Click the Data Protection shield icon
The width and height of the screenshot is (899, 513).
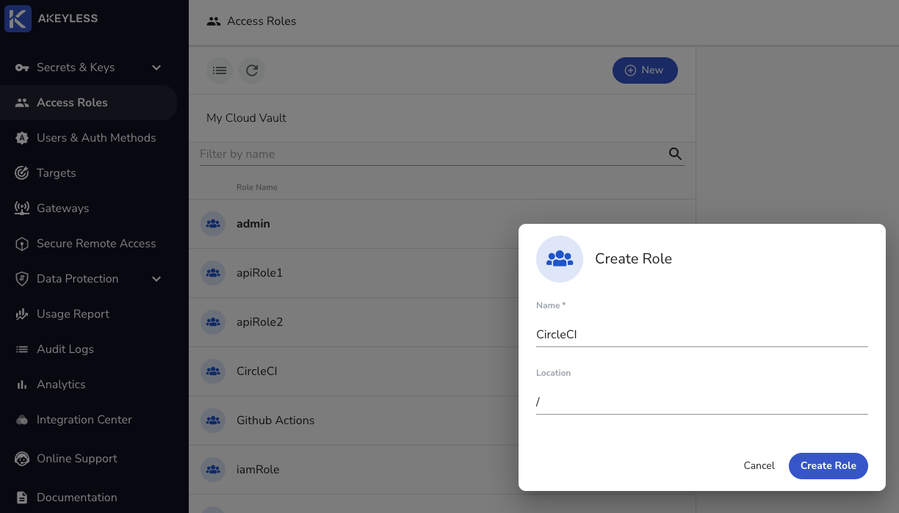[x=22, y=279]
